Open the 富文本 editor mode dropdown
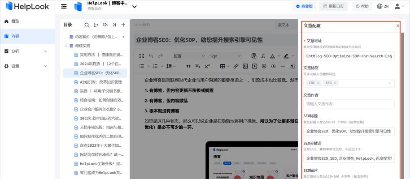The width and height of the screenshot is (410, 179). tap(287, 25)
